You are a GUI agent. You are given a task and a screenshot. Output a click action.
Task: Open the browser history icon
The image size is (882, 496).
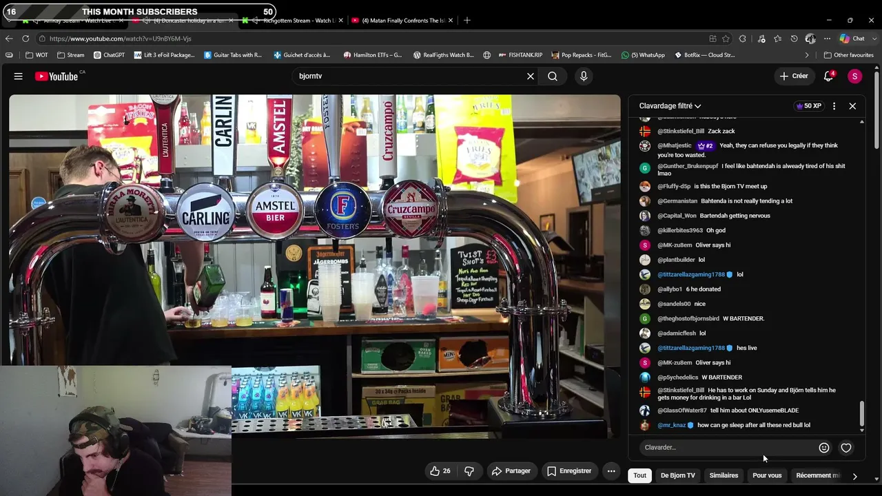click(x=794, y=39)
